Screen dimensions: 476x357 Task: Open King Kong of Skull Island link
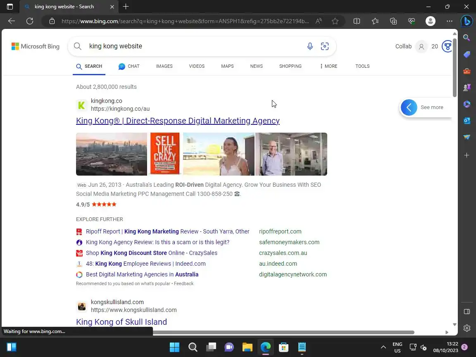(121, 322)
